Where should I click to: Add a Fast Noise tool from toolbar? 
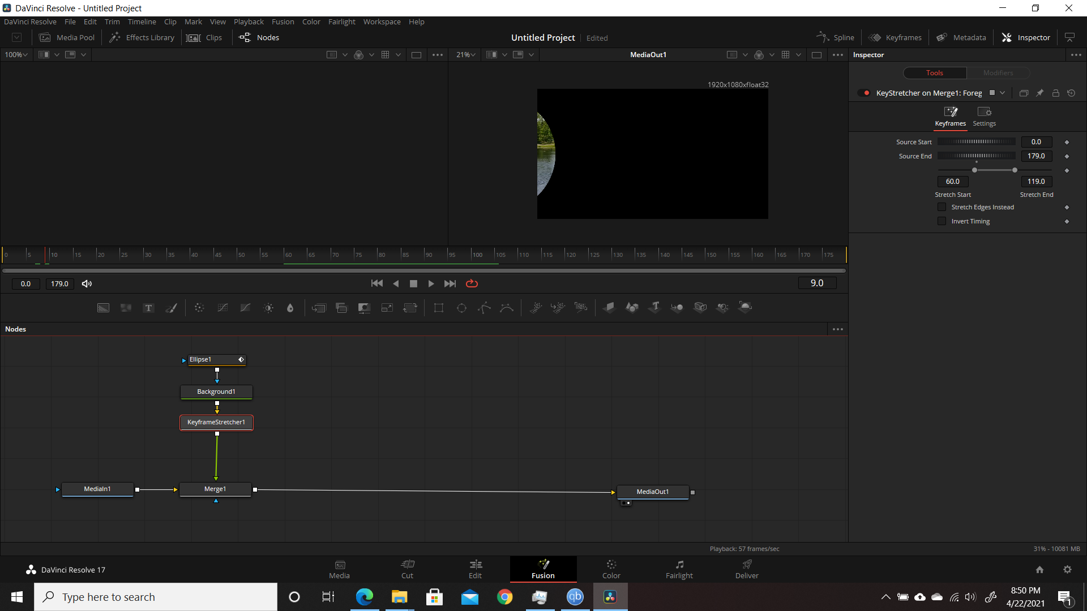(126, 308)
